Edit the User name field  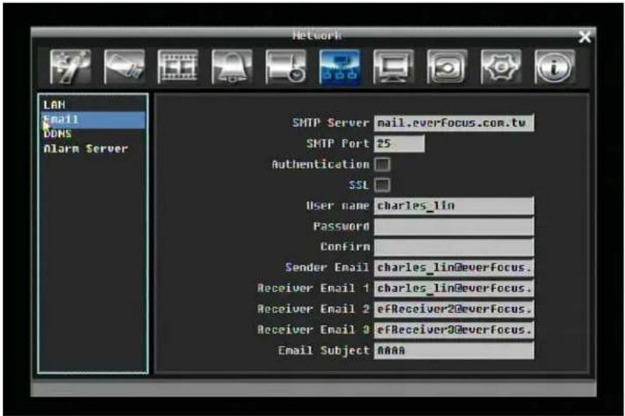(454, 206)
